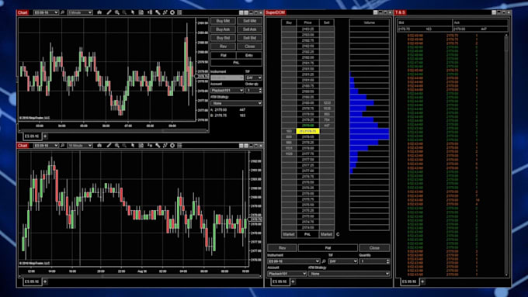Expand top chart 1 Minute interval dropdown

point(80,12)
